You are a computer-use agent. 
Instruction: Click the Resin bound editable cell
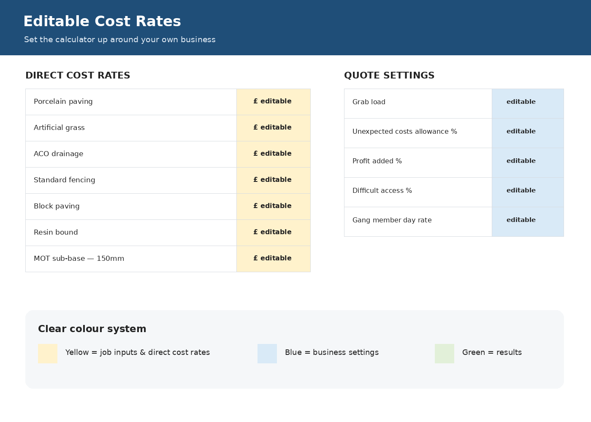274,233
